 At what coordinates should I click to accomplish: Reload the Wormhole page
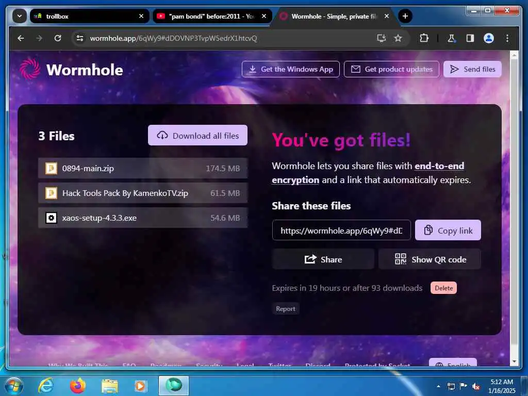(58, 38)
